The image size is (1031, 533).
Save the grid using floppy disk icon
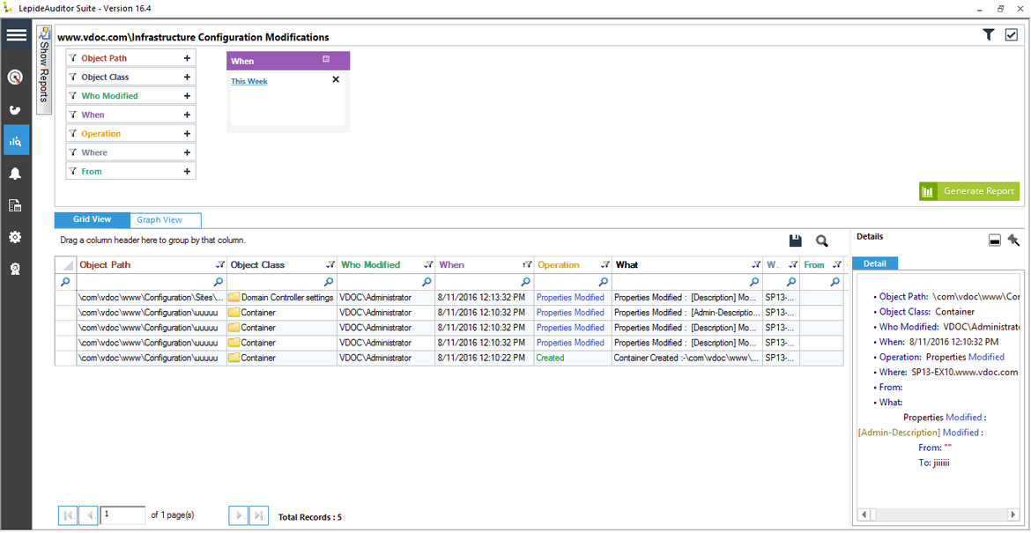point(796,241)
